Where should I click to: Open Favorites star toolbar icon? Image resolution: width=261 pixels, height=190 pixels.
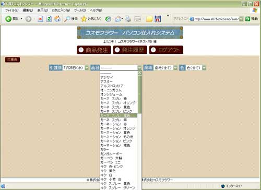[x=84, y=19]
